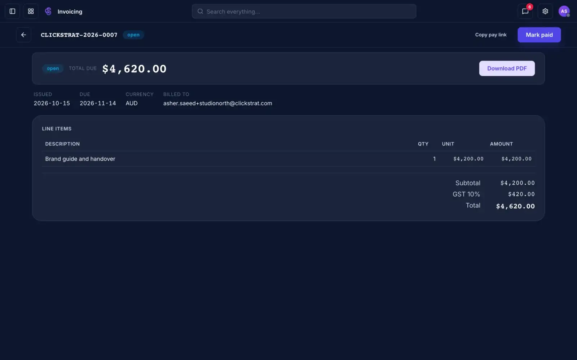Click the Total label in summary
This screenshot has width=577, height=360.
[473, 205]
